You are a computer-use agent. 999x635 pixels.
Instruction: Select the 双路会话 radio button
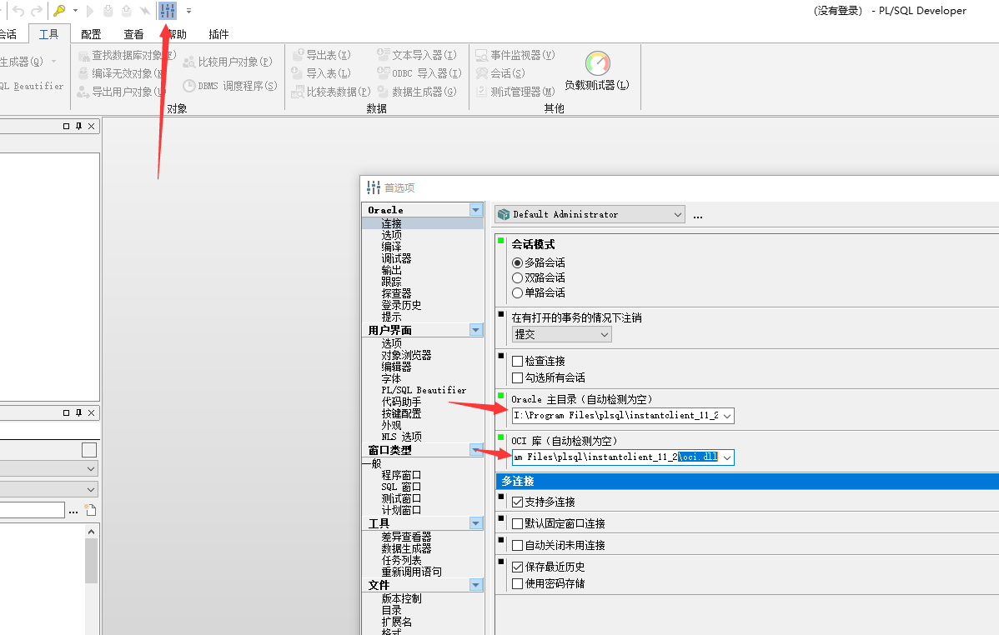click(517, 277)
